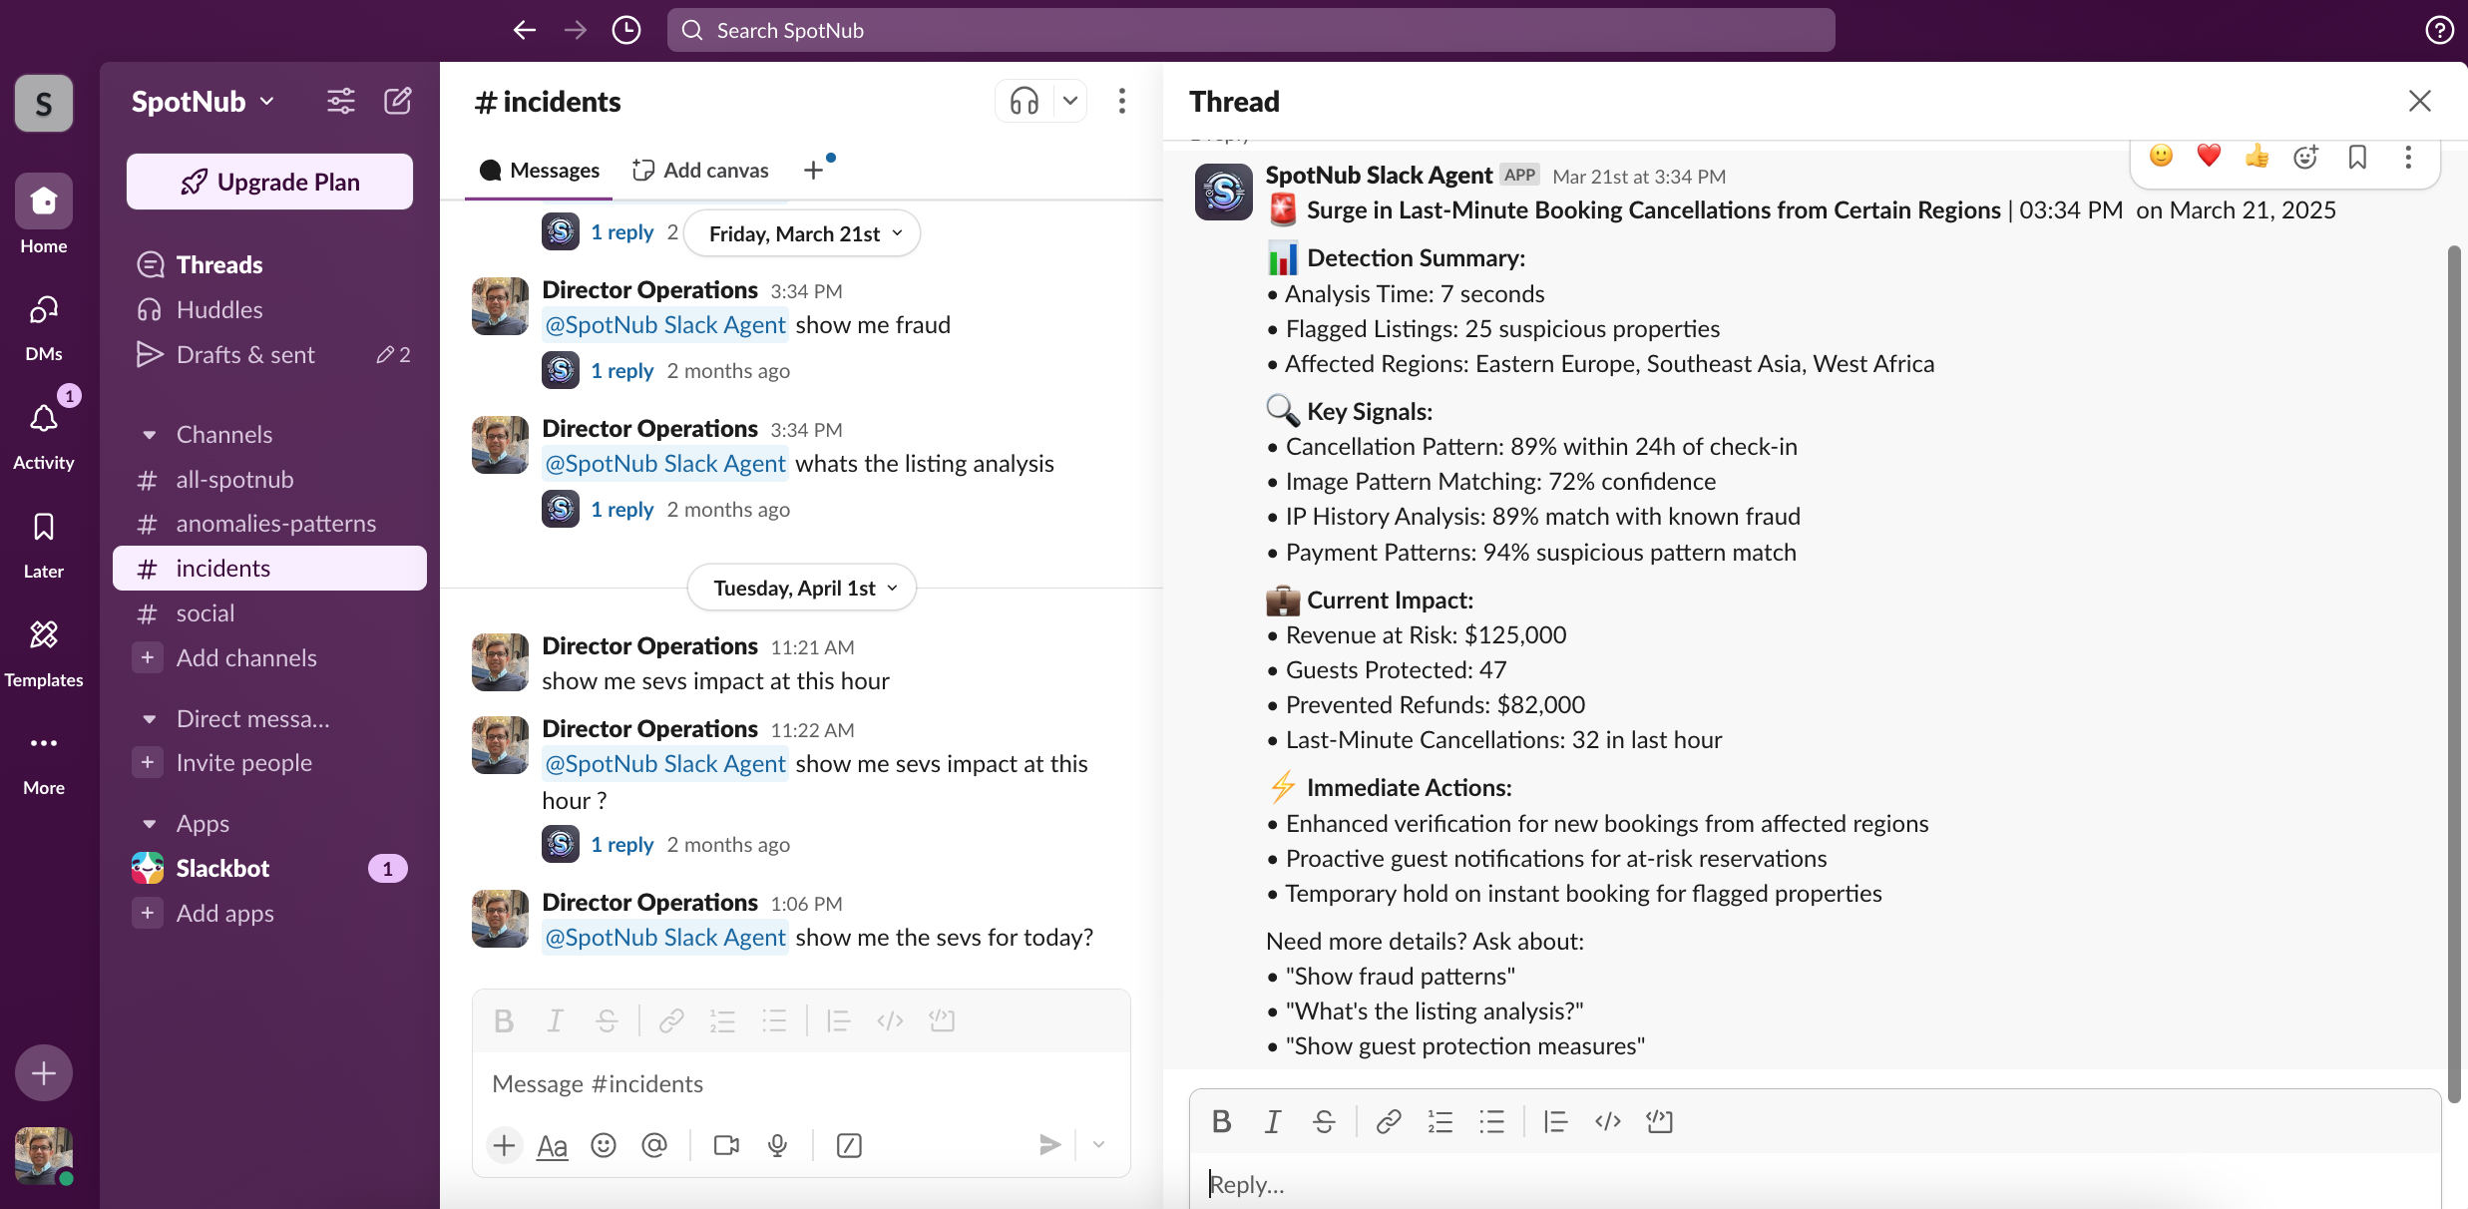This screenshot has width=2468, height=1209.
Task: Click Invite people in sidebar
Action: click(x=269, y=762)
